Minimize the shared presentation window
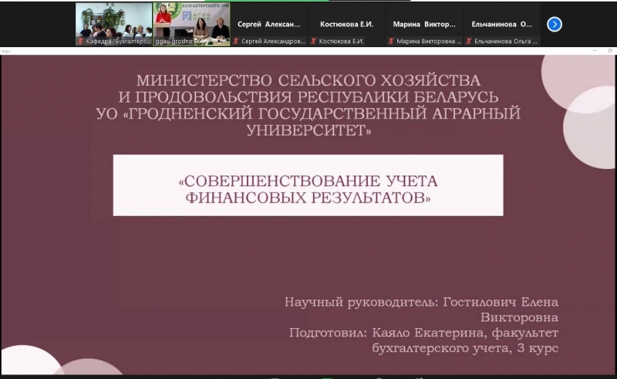This screenshot has height=379, width=617. [595, 51]
